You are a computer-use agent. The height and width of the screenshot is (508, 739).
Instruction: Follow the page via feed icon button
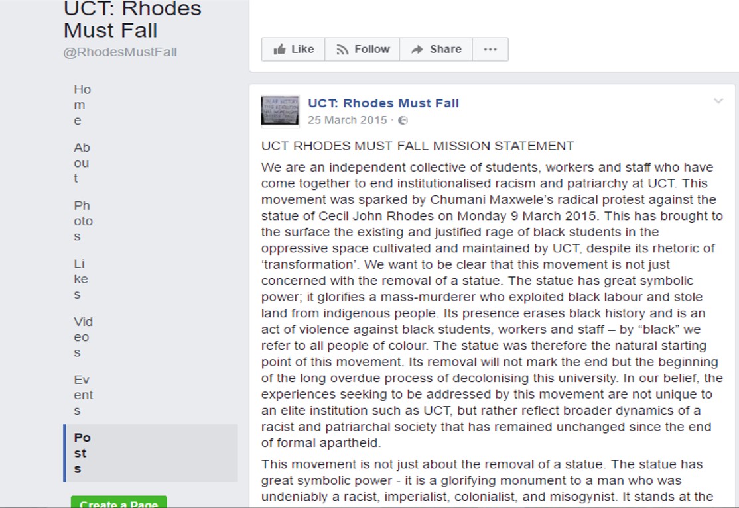(x=362, y=50)
